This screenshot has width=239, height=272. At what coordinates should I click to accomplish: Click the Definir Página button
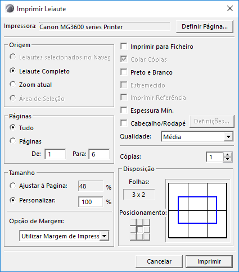(x=205, y=26)
